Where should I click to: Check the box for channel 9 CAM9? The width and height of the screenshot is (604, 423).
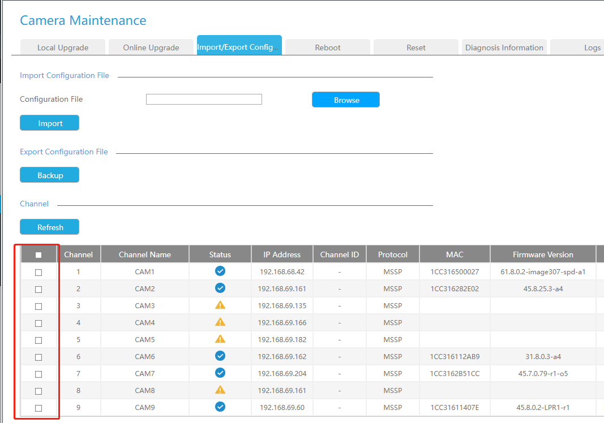tap(38, 408)
